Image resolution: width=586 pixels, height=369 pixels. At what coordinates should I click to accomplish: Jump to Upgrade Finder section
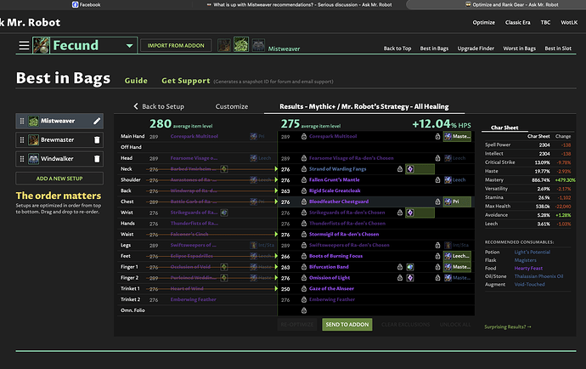(476, 48)
